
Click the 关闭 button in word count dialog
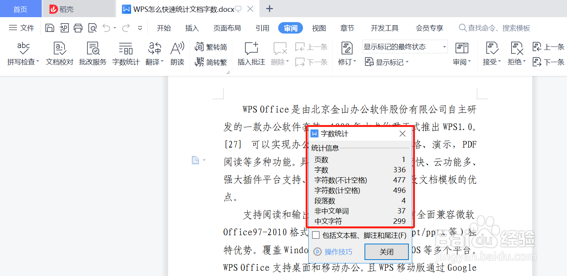click(386, 252)
